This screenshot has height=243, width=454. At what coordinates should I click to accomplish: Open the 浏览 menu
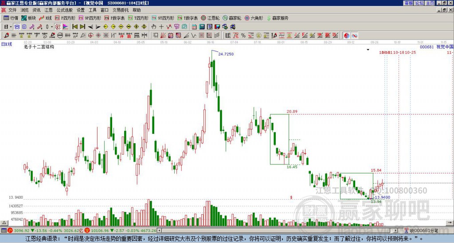point(24,10)
